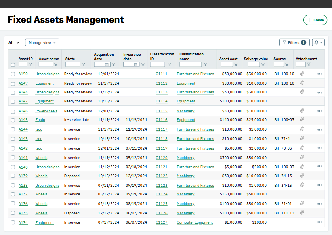332x235 pixels.
Task: Open the Computer Equipment classification link
Action: point(195,222)
